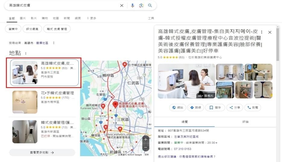
Task: Expand business hours dropdown arrow
Action: coord(216,143)
